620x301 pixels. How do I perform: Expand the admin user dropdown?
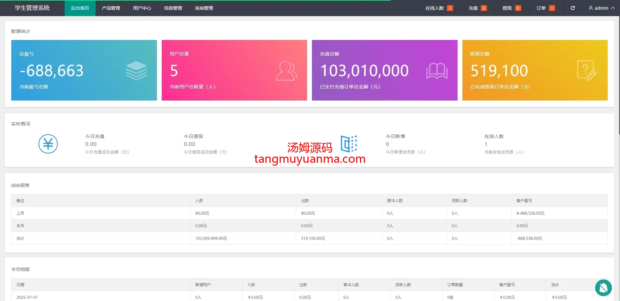(601, 8)
